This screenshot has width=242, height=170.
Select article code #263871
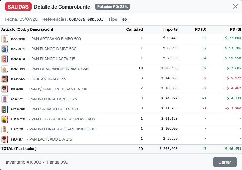pyautogui.click(x=18, y=49)
